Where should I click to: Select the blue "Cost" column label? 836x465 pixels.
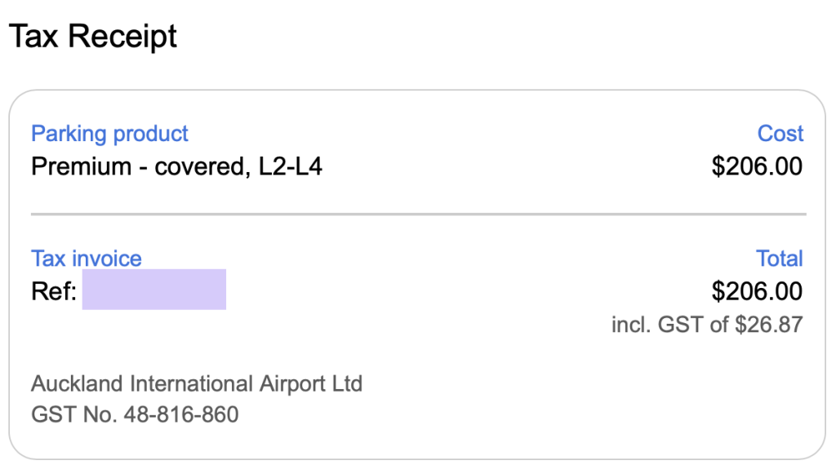[x=780, y=134]
